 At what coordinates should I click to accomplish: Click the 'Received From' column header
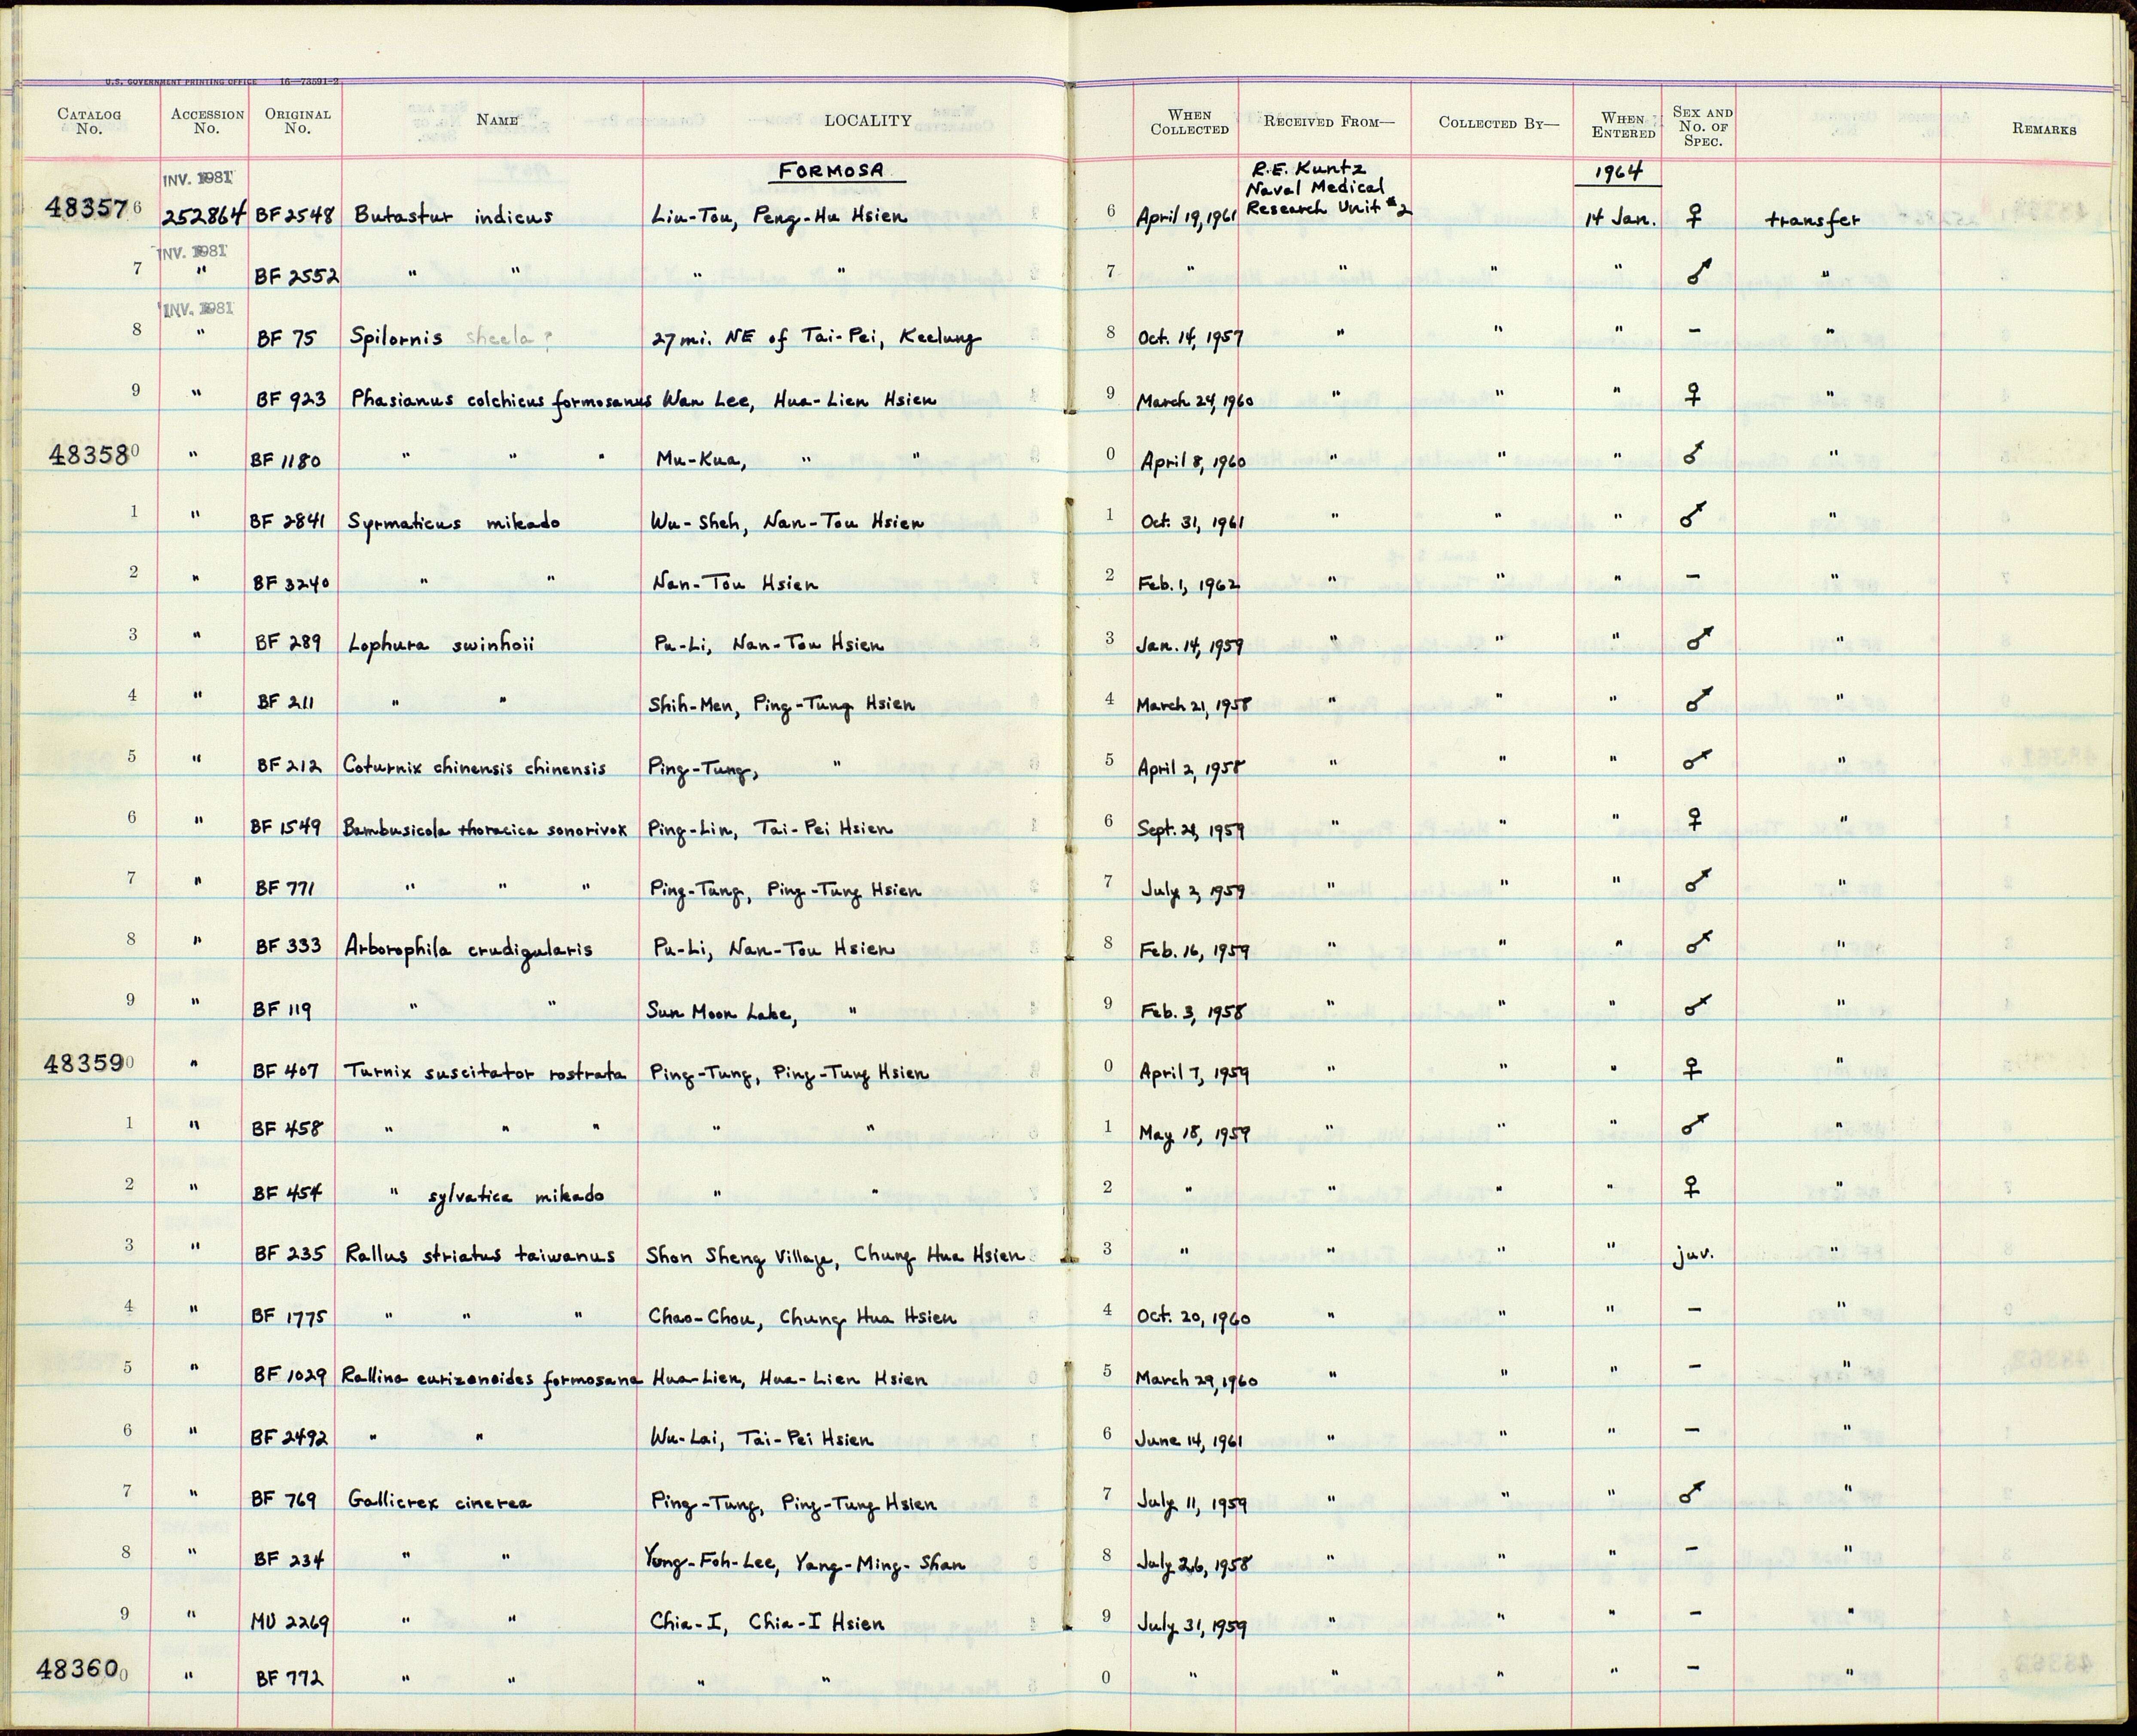(1329, 122)
